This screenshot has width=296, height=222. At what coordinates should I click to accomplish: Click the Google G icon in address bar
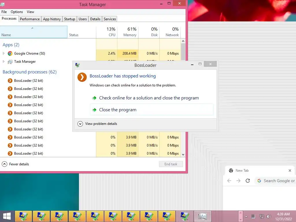pos(259,181)
